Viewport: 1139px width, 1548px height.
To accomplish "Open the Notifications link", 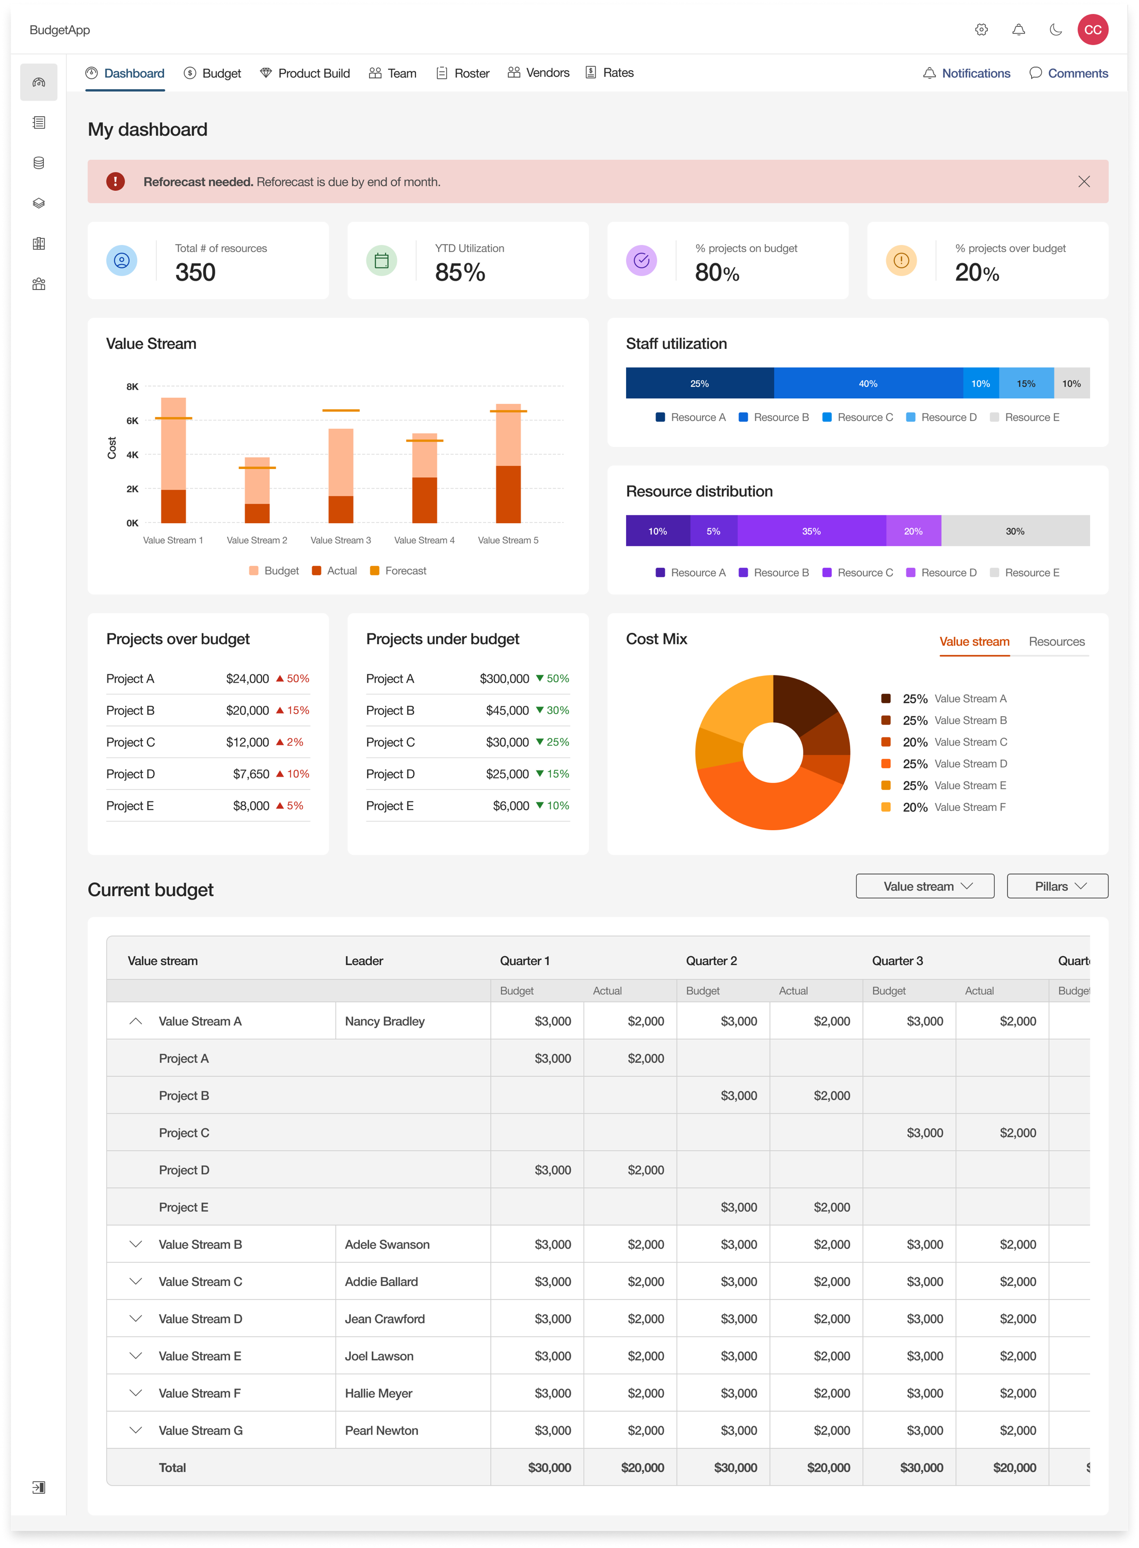I will coord(967,73).
